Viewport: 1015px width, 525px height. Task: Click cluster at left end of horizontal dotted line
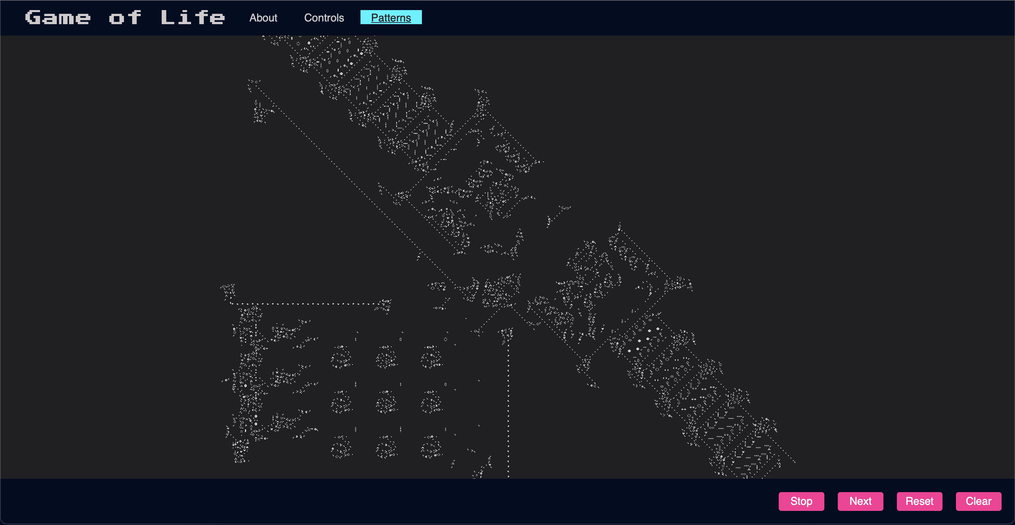pos(228,291)
